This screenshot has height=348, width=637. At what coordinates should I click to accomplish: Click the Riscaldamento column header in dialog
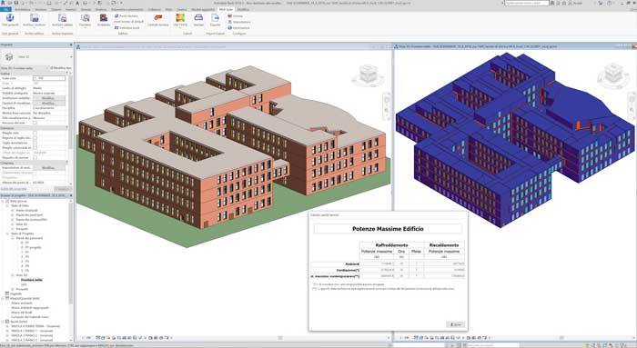point(444,245)
